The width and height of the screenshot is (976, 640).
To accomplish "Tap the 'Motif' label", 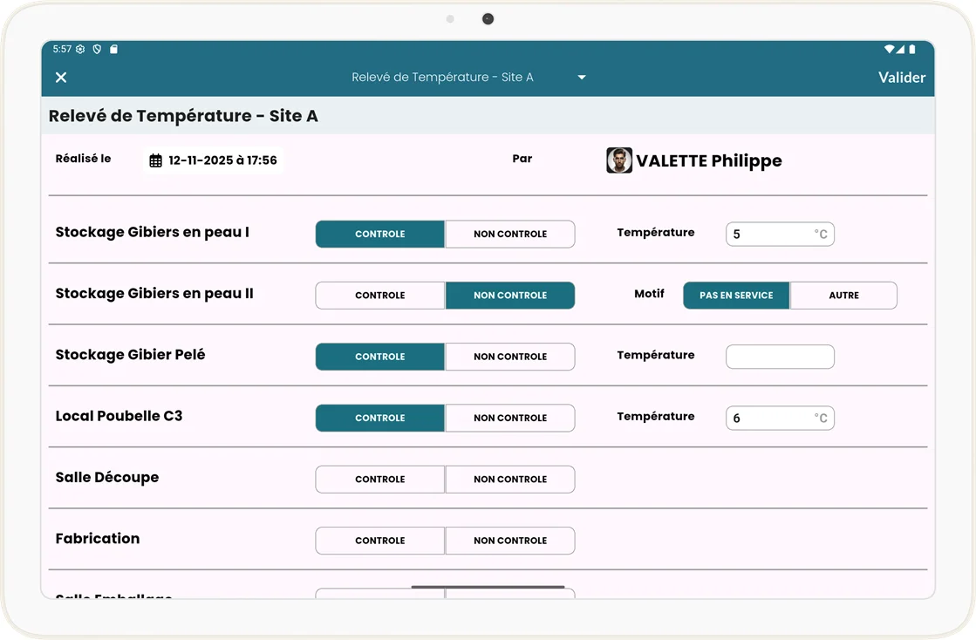I will [649, 294].
